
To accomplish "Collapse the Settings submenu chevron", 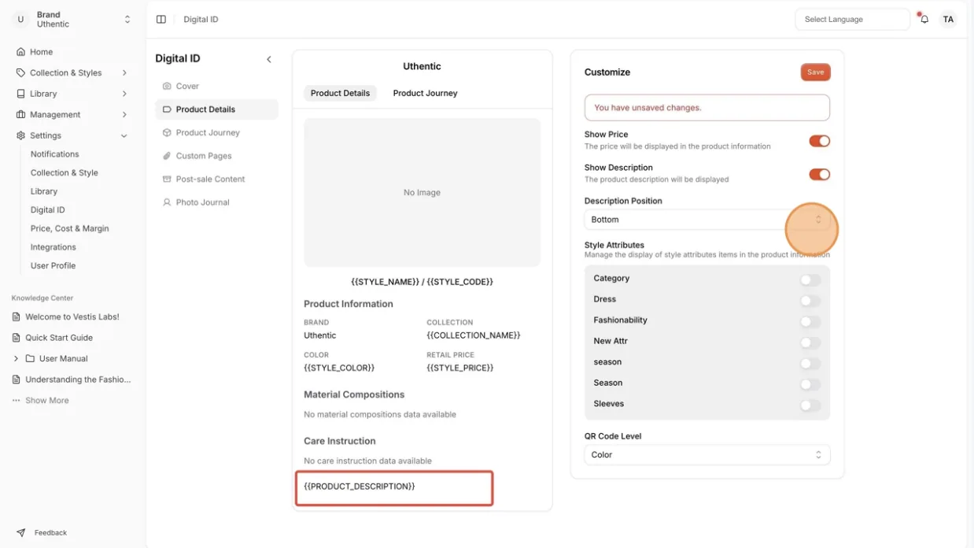I will 124,135.
